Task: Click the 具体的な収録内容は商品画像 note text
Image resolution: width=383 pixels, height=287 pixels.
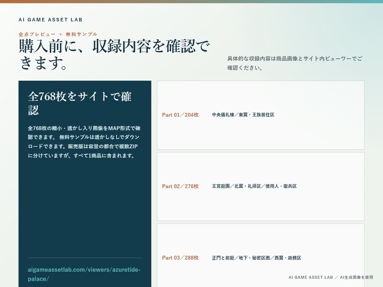Action: click(x=295, y=63)
